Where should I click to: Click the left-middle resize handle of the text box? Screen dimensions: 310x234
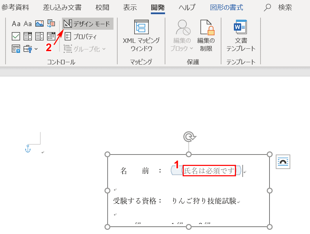107,190
